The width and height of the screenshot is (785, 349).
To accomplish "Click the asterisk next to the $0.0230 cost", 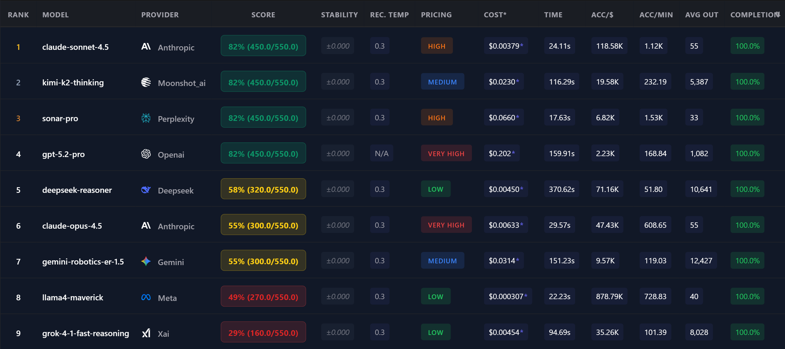I will pos(518,81).
